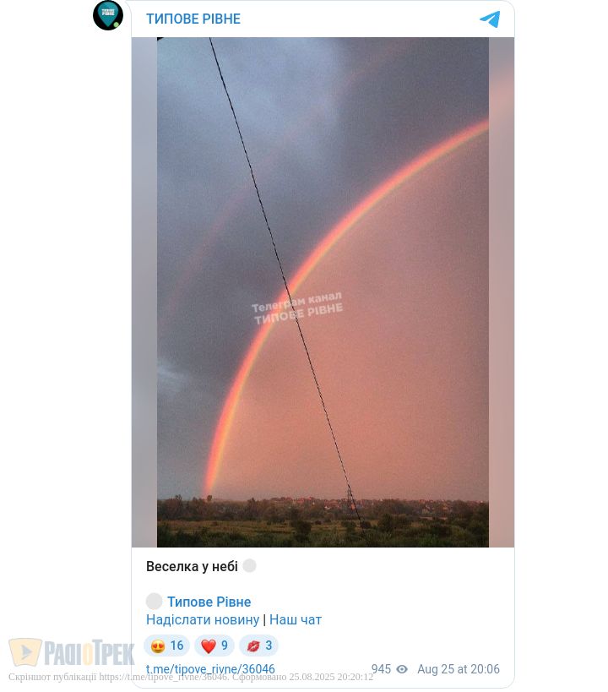Click the RadioTrek logo watermark
608x692 pixels.
(x=72, y=652)
